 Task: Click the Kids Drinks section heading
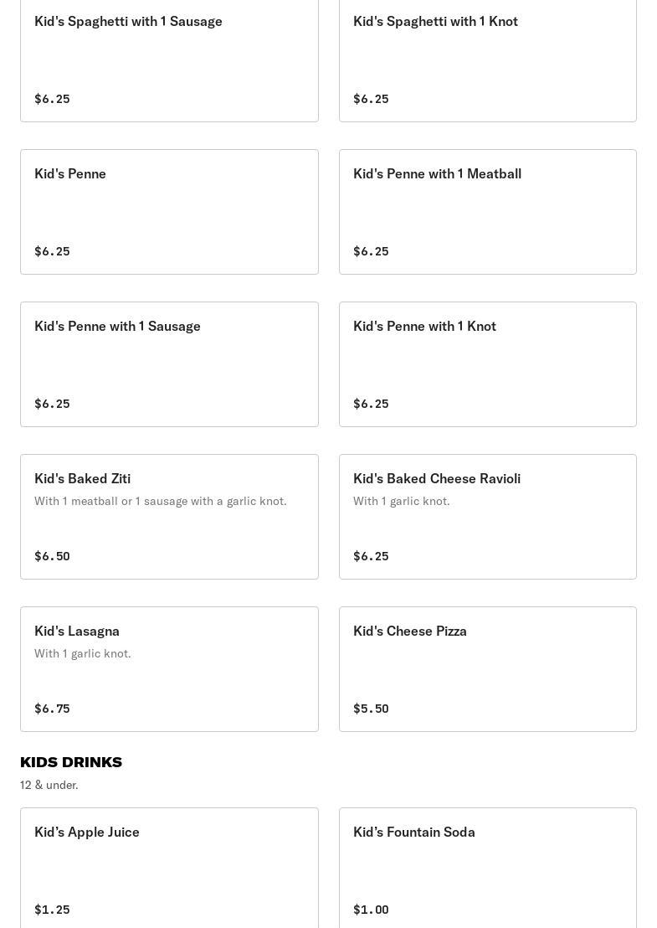[71, 762]
